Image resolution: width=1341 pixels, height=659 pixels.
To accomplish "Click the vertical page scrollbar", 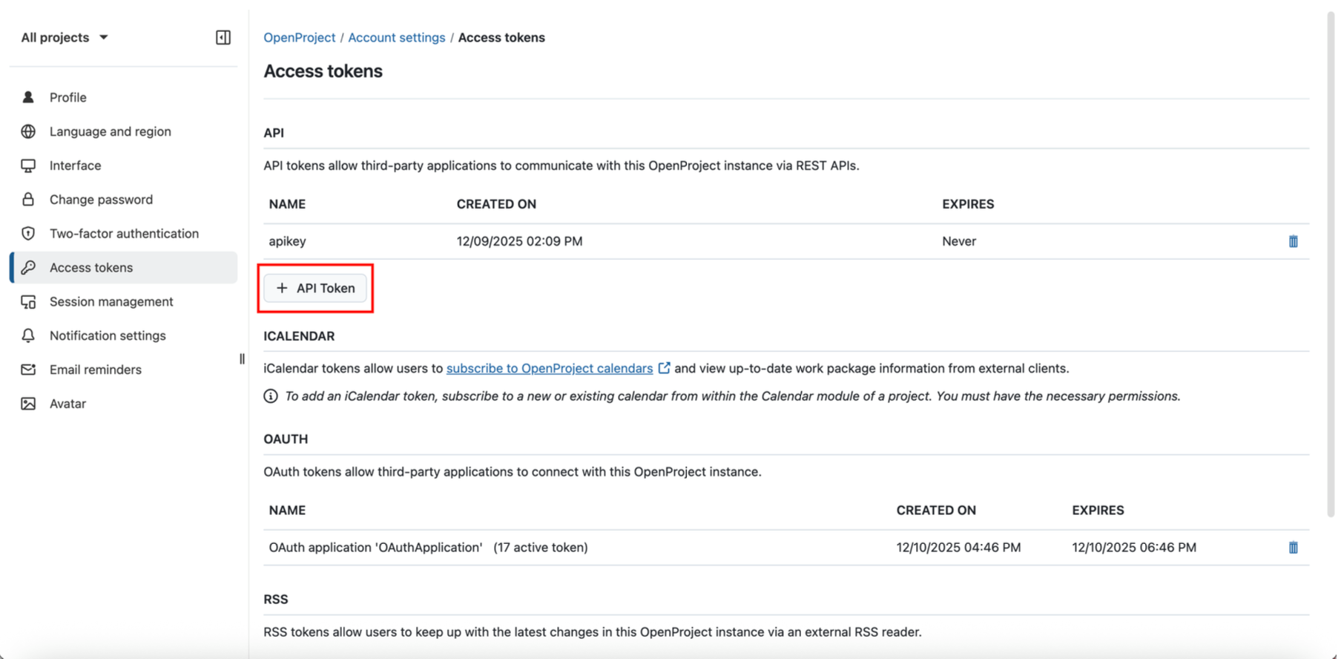I will pyautogui.click(x=1331, y=263).
